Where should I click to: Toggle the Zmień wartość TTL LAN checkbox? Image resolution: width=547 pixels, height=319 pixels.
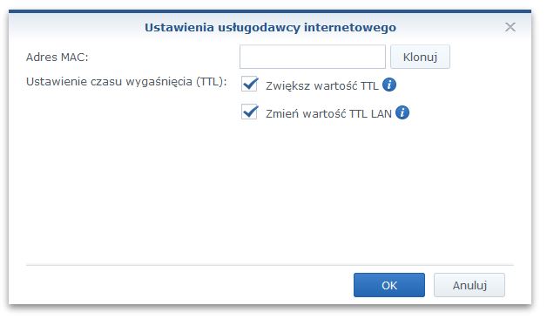pos(249,112)
